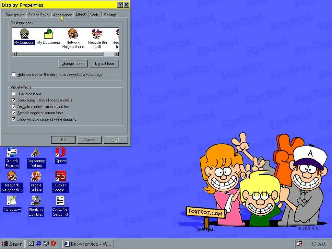The image size is (332, 249).
Task: Click the Apply button
Action: (x=116, y=140)
